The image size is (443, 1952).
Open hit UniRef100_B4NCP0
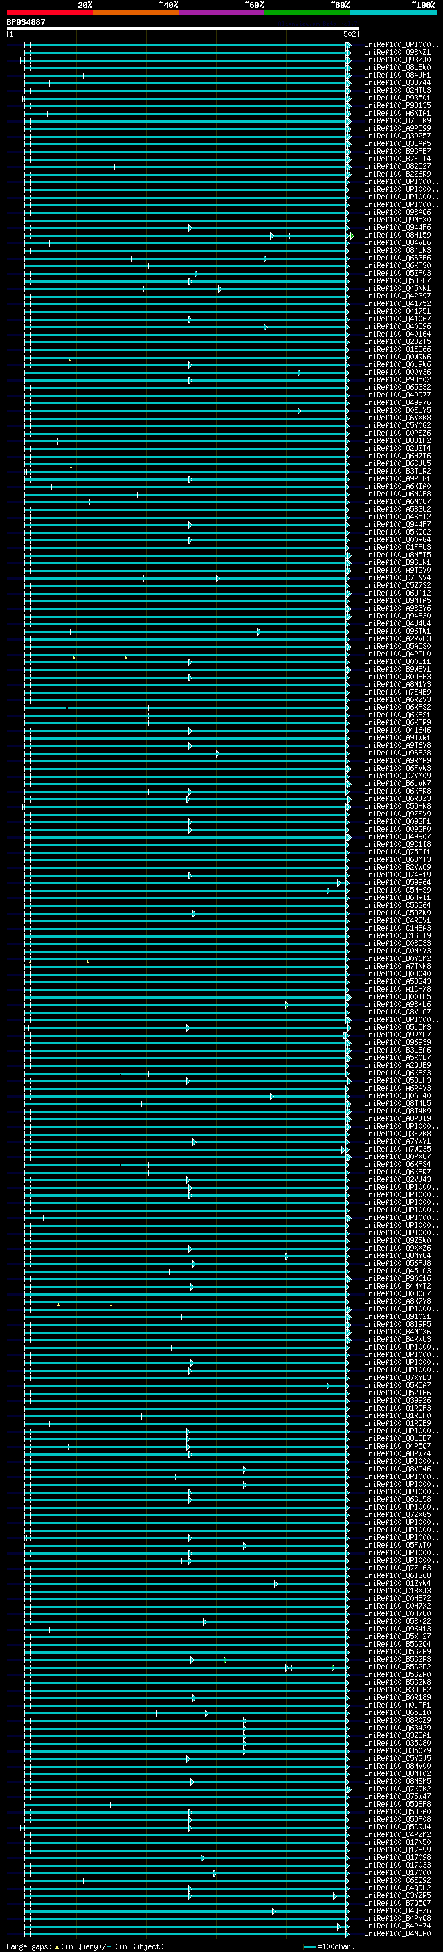[397, 1933]
